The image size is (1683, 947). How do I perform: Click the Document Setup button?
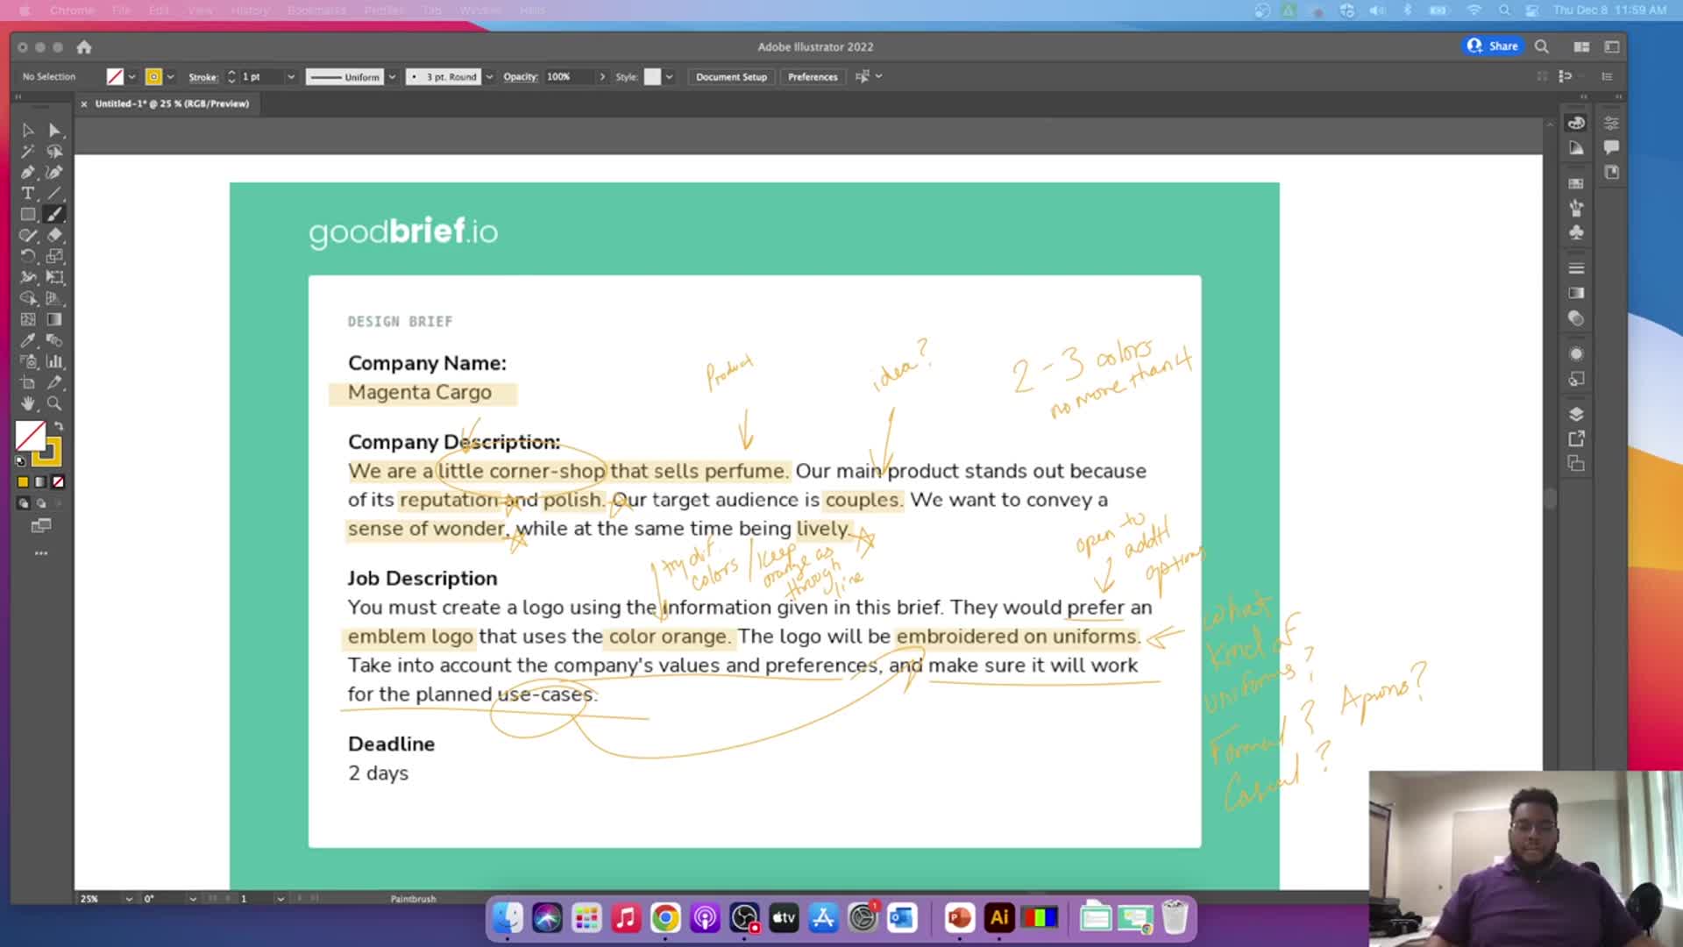coord(731,77)
